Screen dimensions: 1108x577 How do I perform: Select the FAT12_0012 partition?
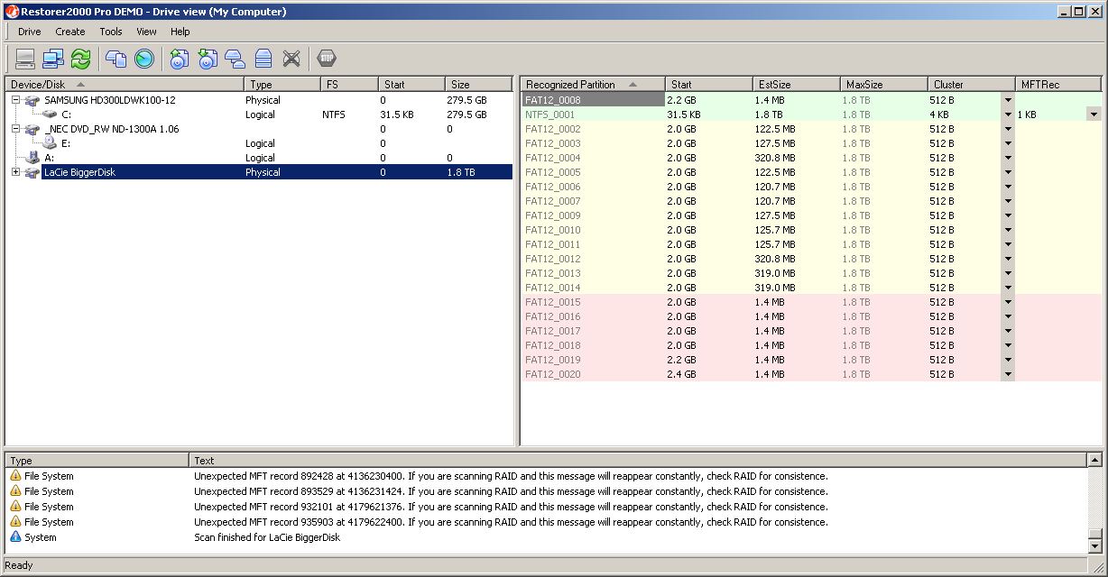(x=552, y=259)
